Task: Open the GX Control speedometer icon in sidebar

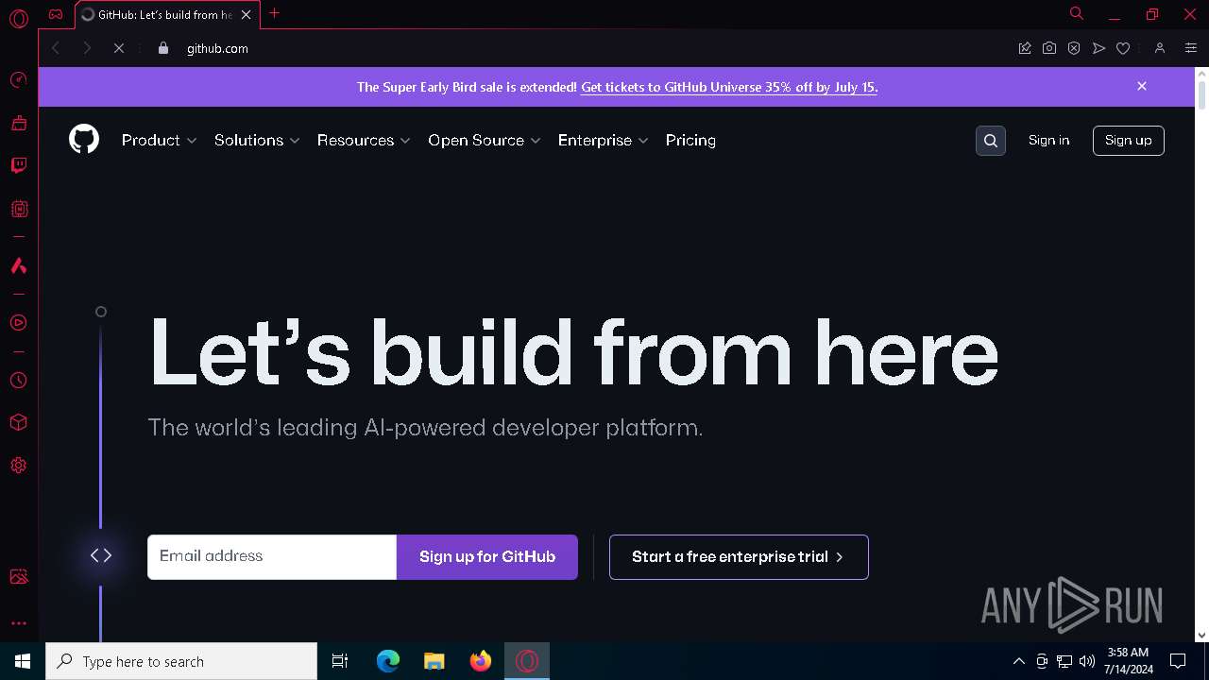Action: tap(18, 80)
